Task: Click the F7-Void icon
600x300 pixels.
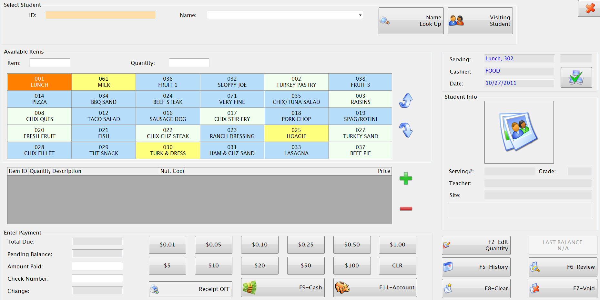Action: coord(535,288)
